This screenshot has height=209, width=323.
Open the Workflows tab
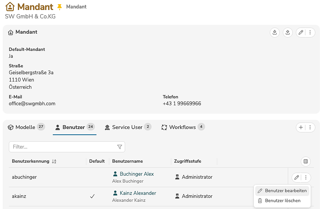coord(183,127)
